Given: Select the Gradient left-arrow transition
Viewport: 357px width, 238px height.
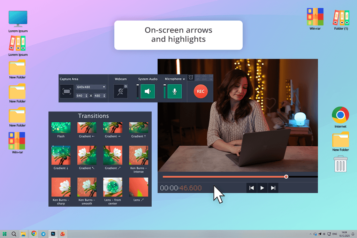Looking at the screenshot, I should click(x=87, y=128).
